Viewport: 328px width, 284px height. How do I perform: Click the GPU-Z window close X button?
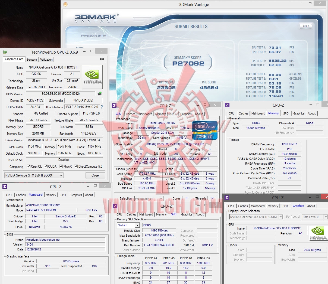[x=101, y=51]
